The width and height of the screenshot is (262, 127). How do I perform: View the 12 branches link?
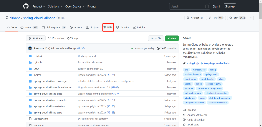(x=56, y=38)
